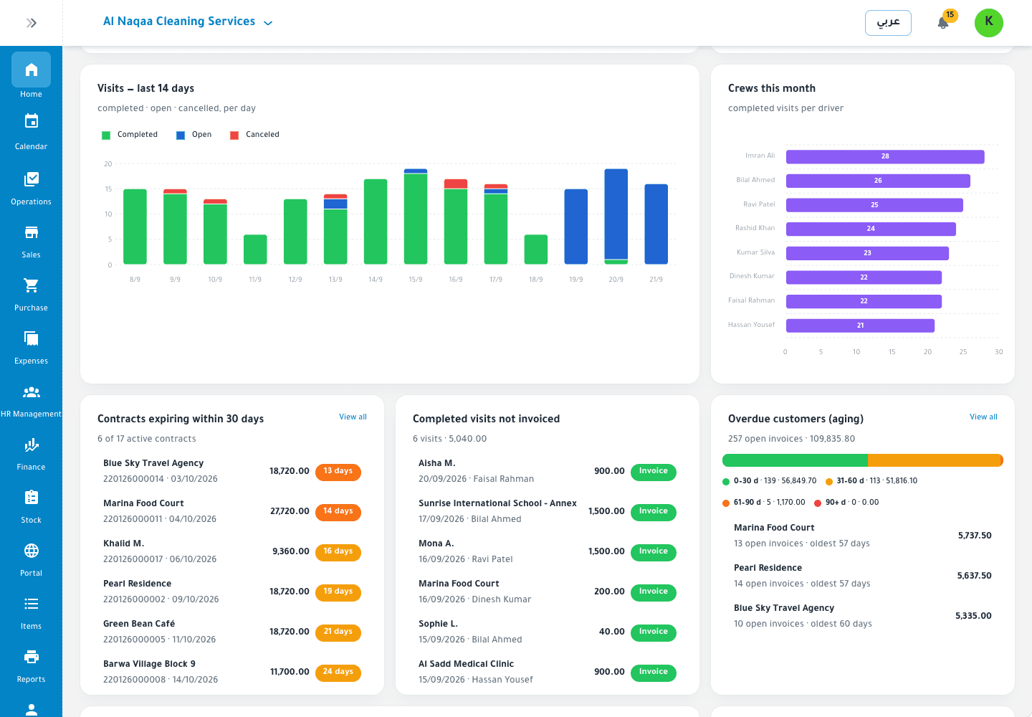The width and height of the screenshot is (1032, 717).
Task: Switch language with the عربي button
Action: 888,23
